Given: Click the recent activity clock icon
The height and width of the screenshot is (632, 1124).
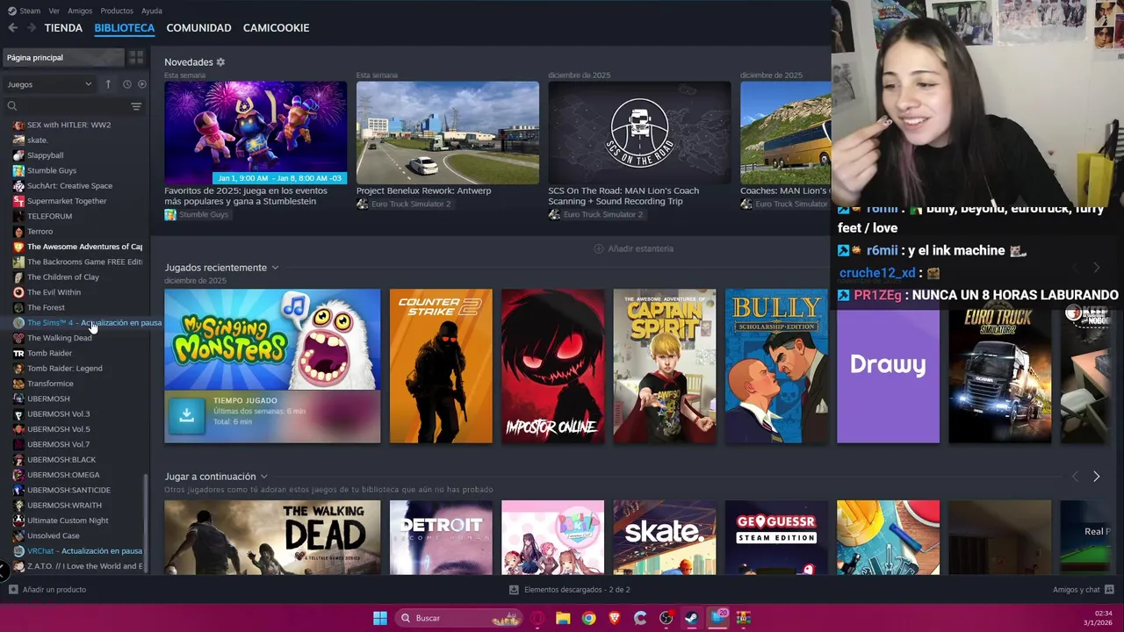Looking at the screenshot, I should pyautogui.click(x=126, y=84).
